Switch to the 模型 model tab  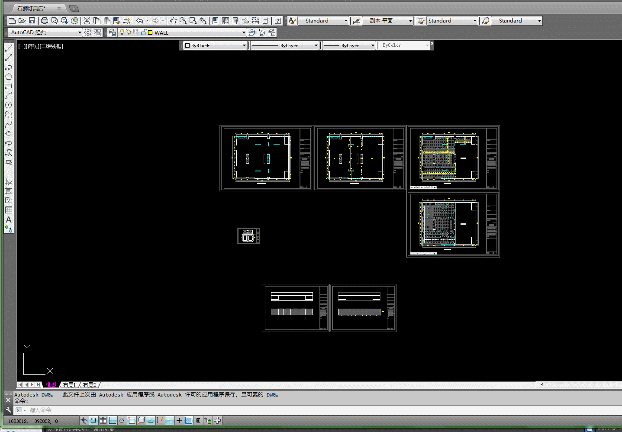click(x=51, y=385)
